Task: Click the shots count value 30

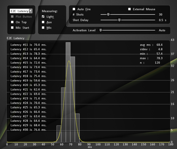Action: tap(161, 14)
